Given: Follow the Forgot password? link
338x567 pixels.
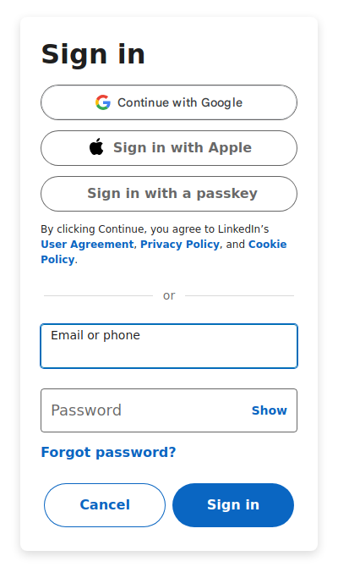Looking at the screenshot, I should click(108, 453).
